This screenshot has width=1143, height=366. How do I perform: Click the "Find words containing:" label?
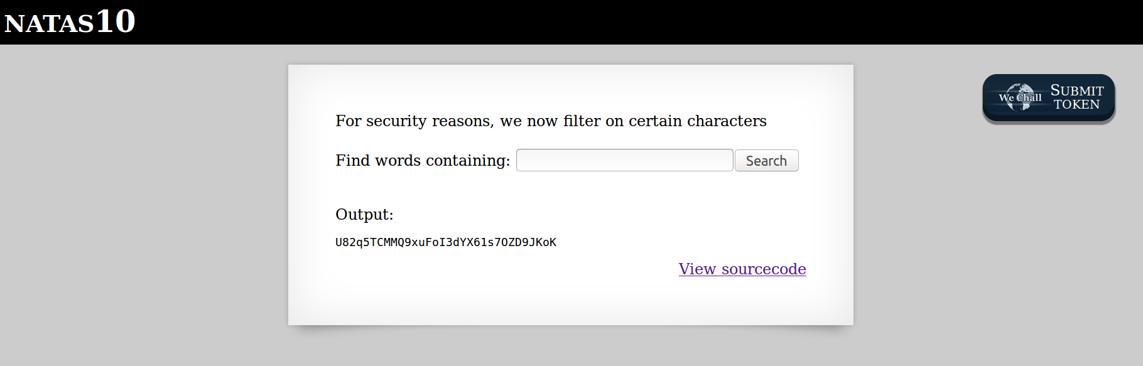(x=423, y=161)
